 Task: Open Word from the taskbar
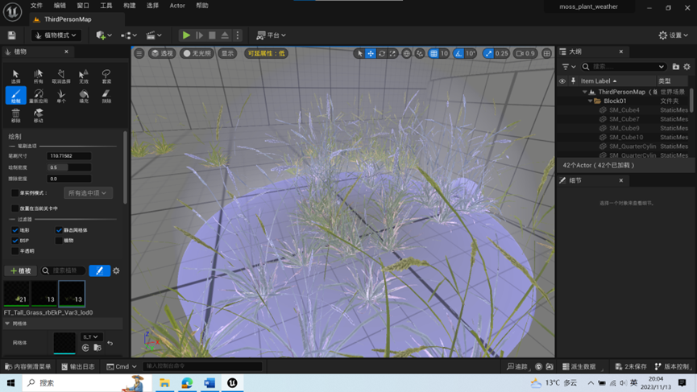coord(210,382)
